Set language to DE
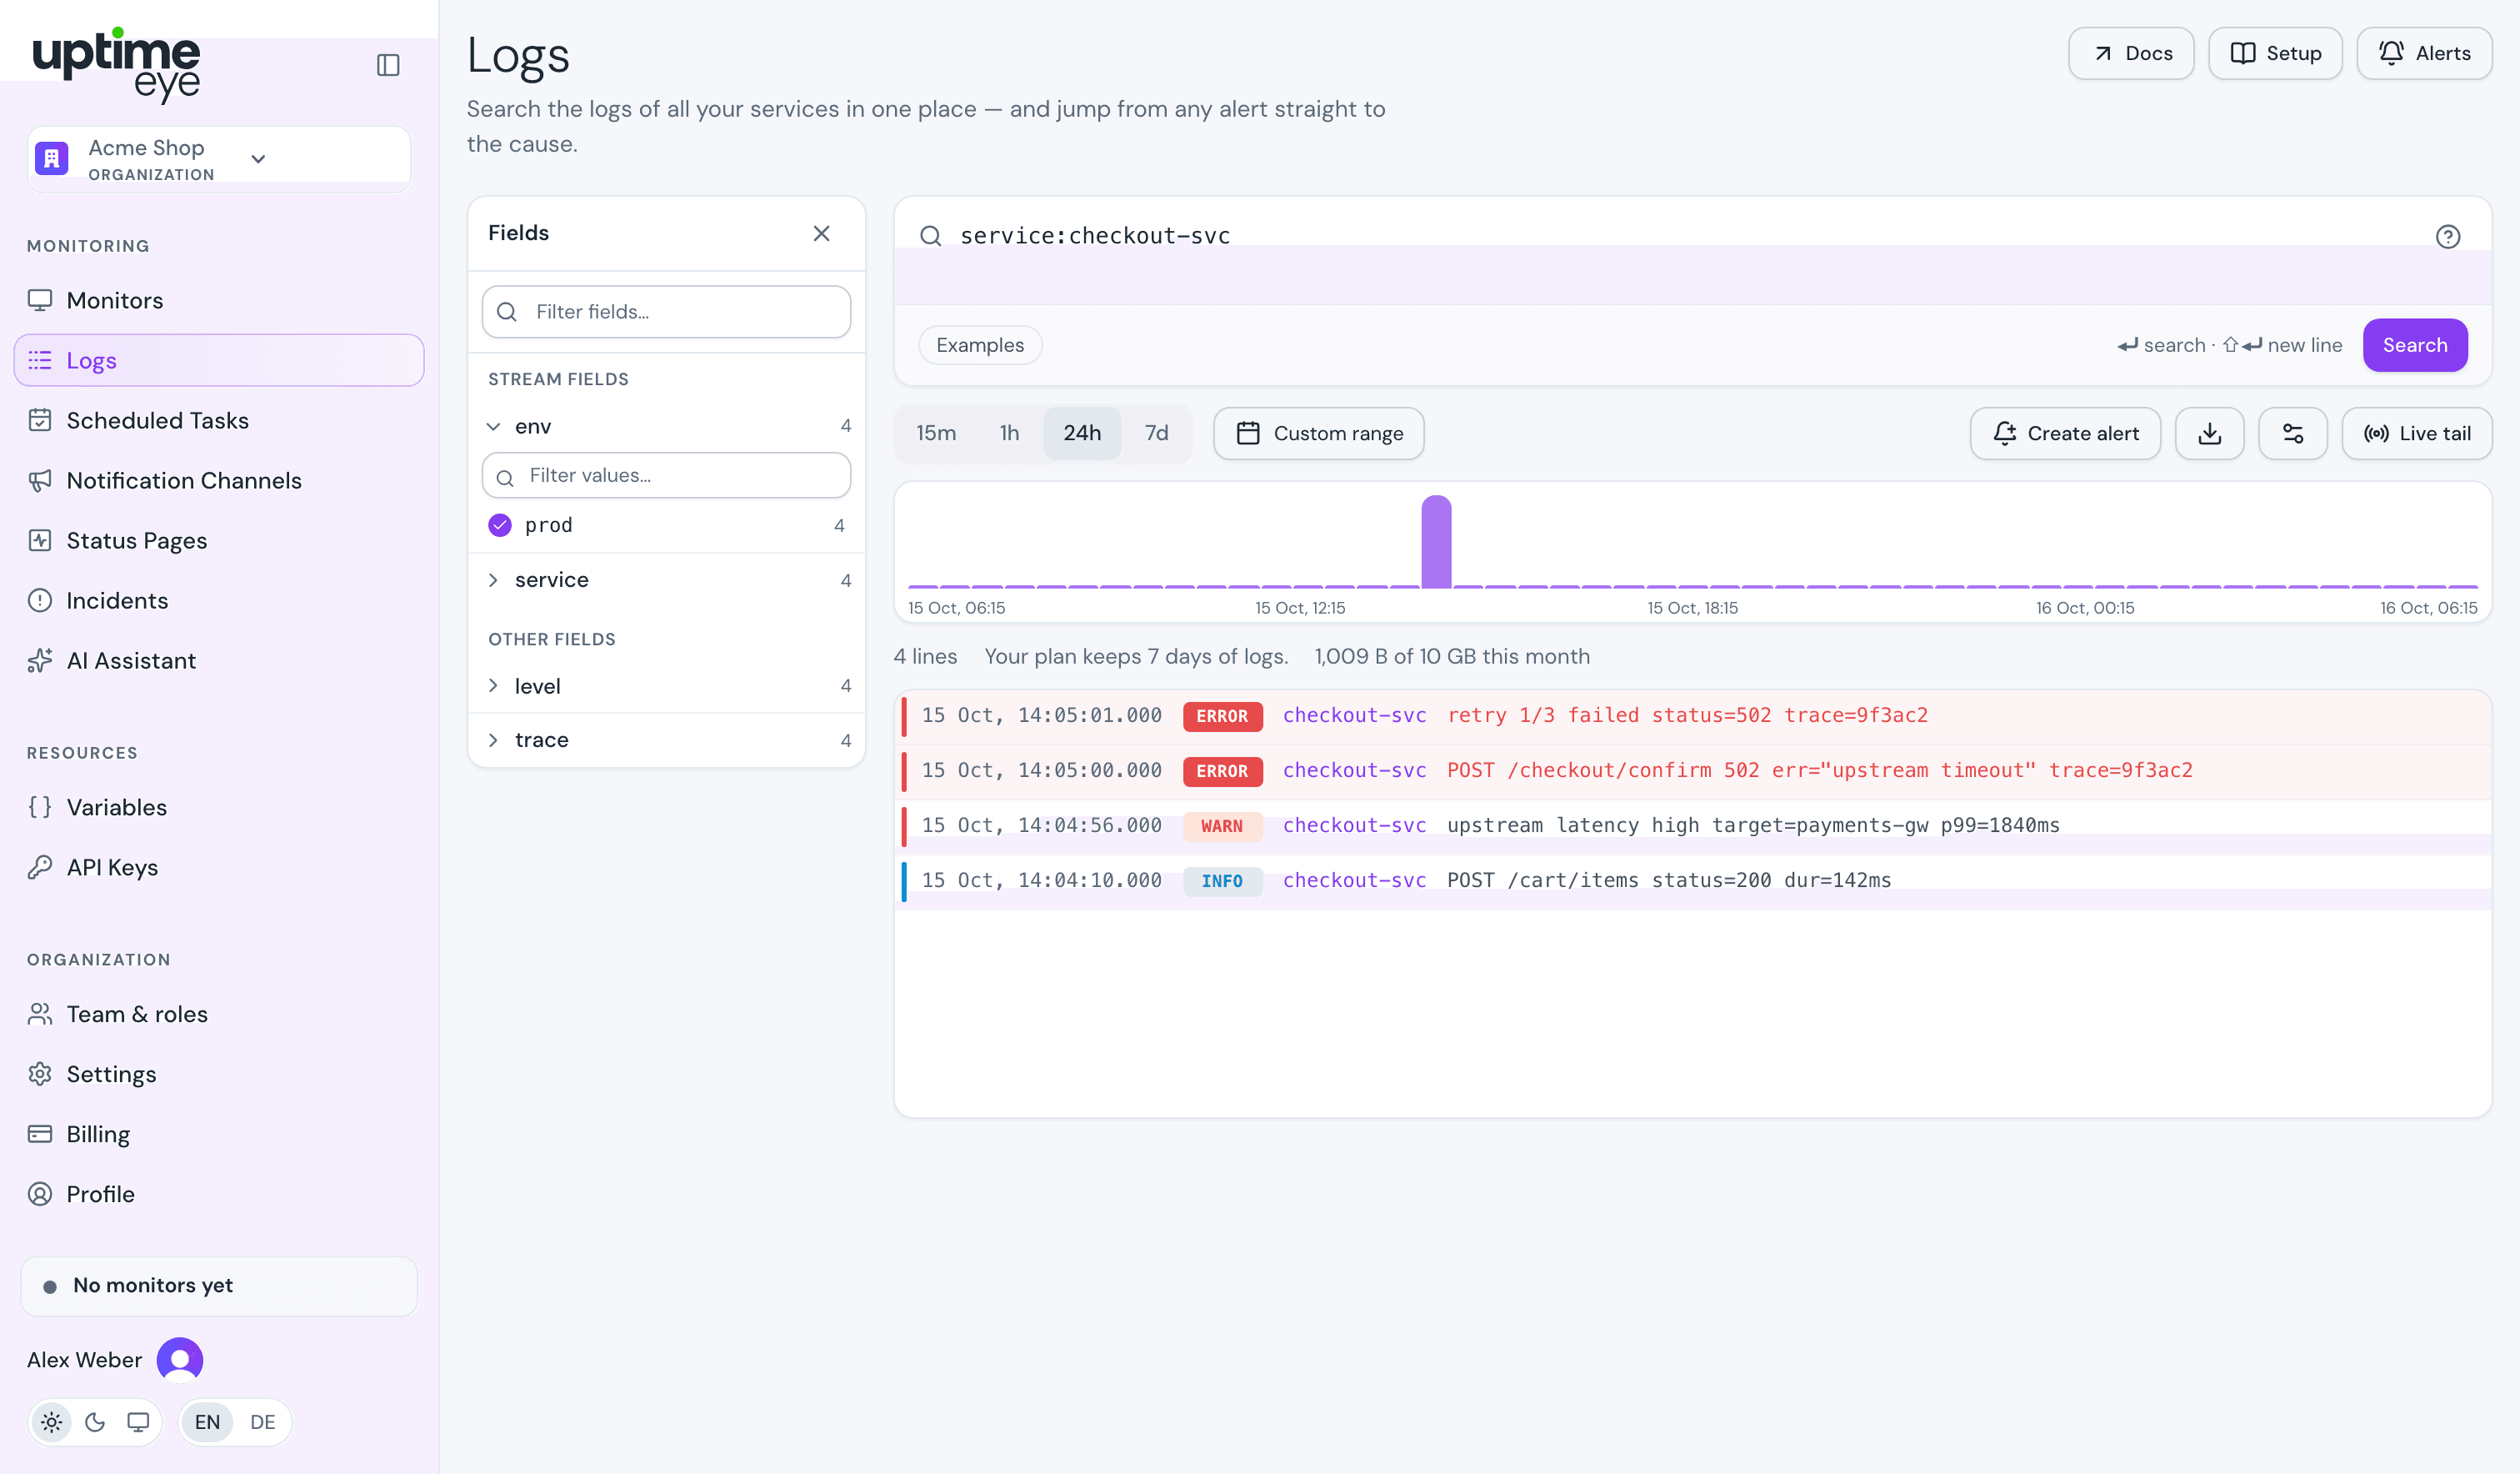2520x1474 pixels. [262, 1422]
